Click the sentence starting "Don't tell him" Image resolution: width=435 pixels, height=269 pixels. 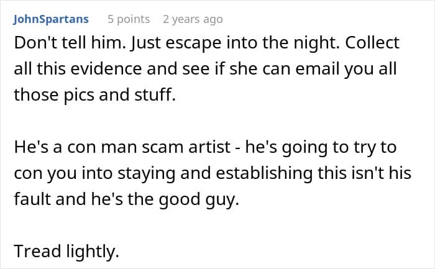[x=70, y=43]
